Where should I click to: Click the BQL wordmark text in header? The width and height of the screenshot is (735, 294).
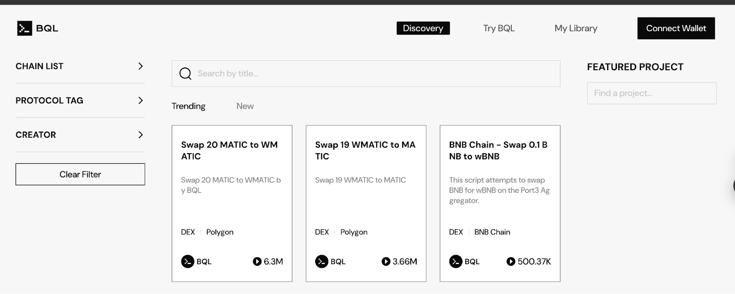(47, 28)
